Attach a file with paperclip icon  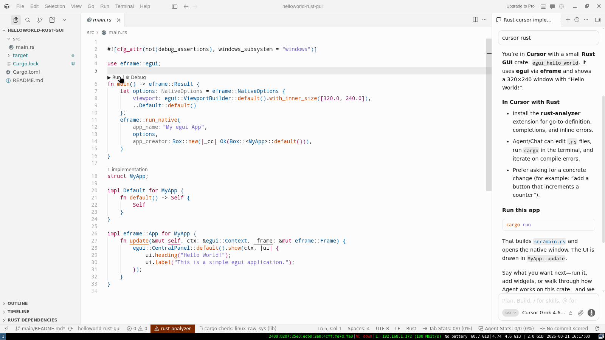(x=581, y=313)
